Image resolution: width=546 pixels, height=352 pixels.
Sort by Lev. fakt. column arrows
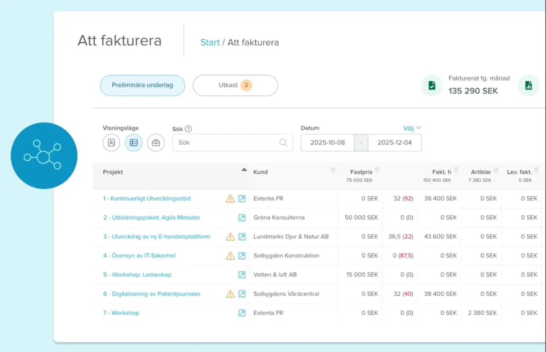click(x=536, y=170)
